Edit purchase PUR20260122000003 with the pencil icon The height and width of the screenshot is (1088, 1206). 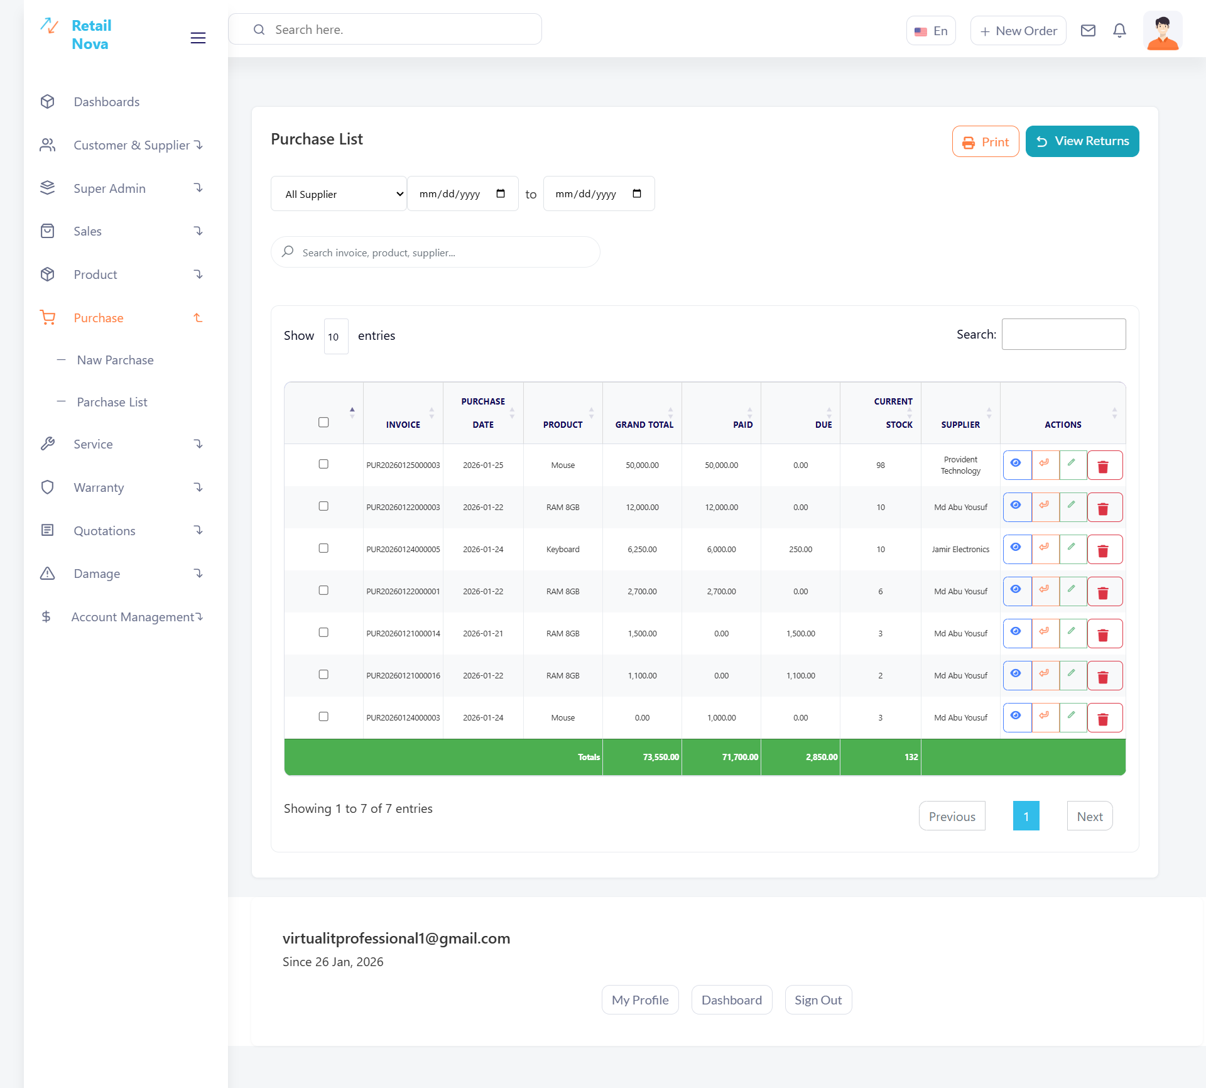pyautogui.click(x=1072, y=506)
